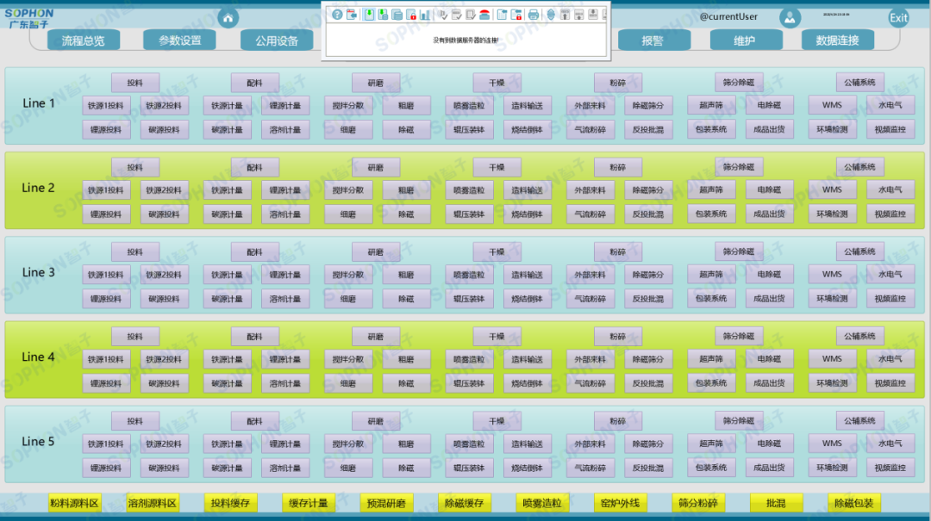Viewport: 931px width, 521px height.
Task: Go to the 数据连接 tab
Action: [837, 40]
